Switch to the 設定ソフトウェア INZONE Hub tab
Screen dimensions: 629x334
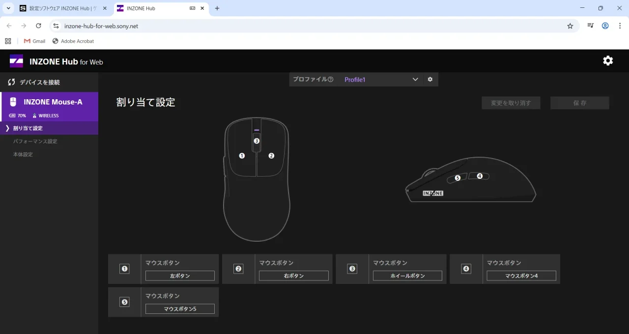tap(62, 8)
